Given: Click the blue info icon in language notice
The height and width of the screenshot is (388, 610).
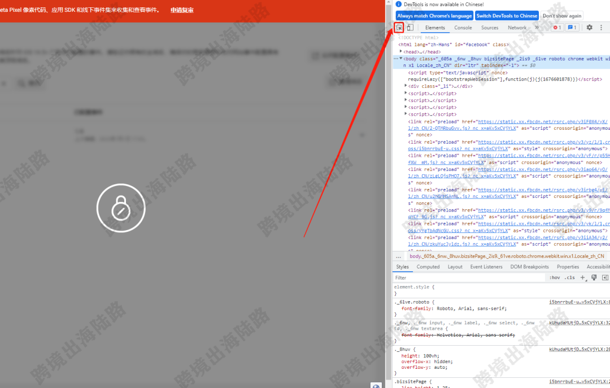Looking at the screenshot, I should coord(398,5).
